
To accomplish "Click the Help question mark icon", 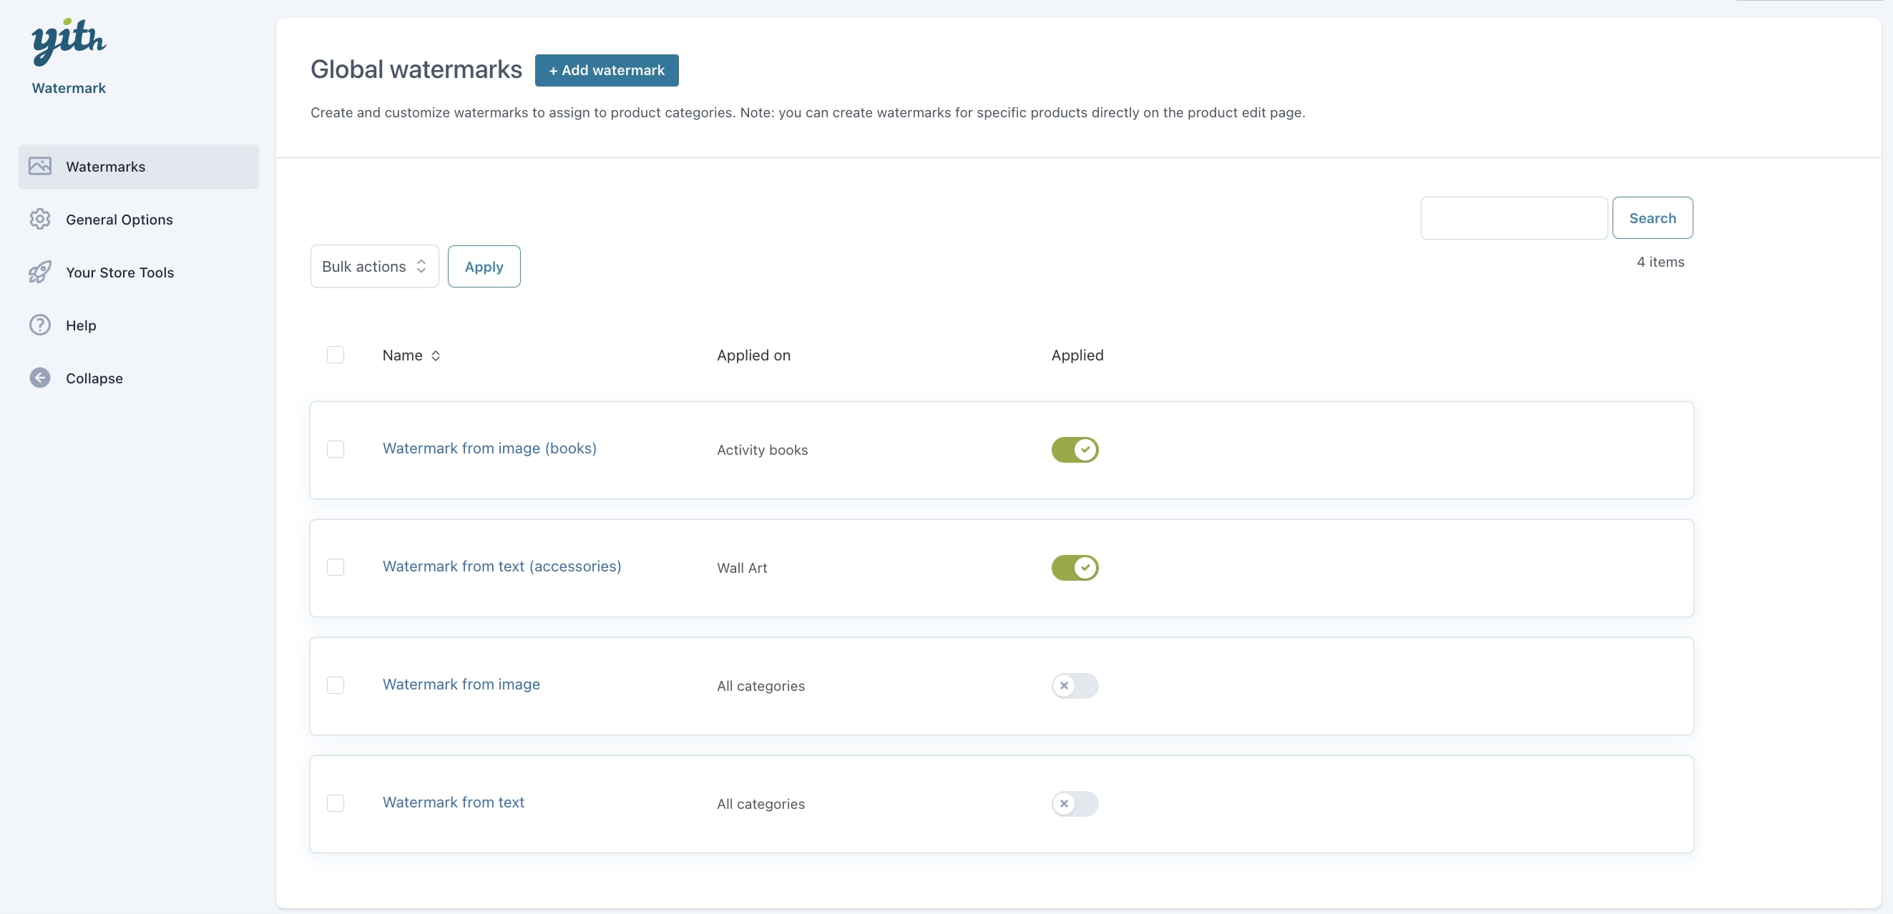I will pos(39,325).
